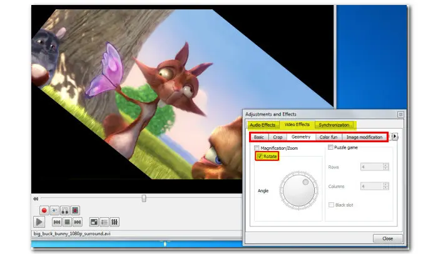Stop video playback
438x254 pixels.
(x=67, y=222)
